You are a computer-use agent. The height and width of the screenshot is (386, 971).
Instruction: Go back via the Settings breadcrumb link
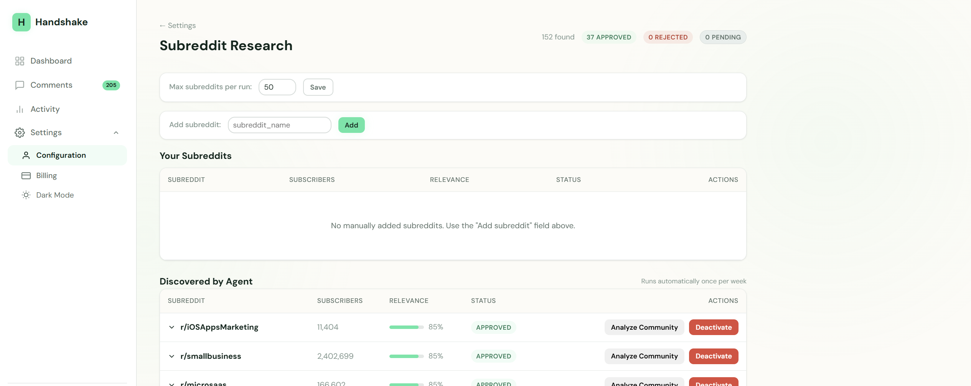point(177,25)
